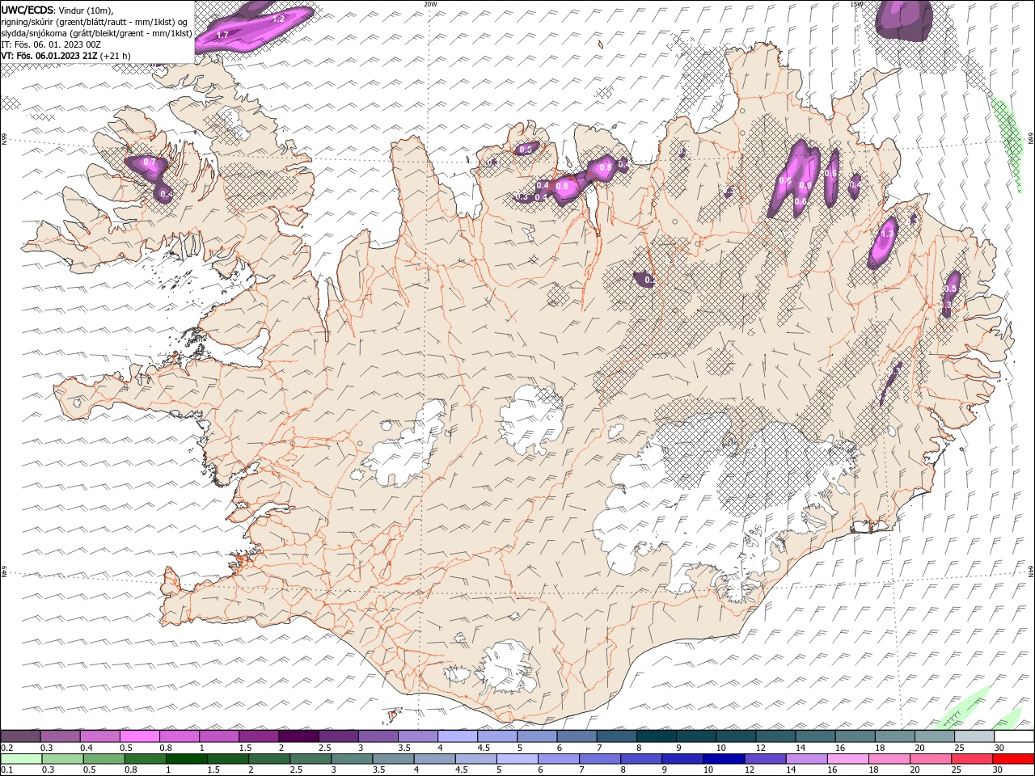
Task: Click the UWC/ECDS title text
Action: 27,10
